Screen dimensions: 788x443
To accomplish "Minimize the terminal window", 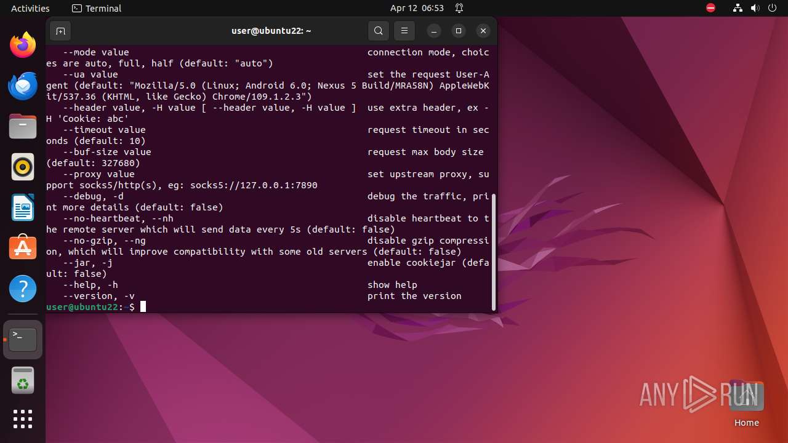I will (x=434, y=31).
